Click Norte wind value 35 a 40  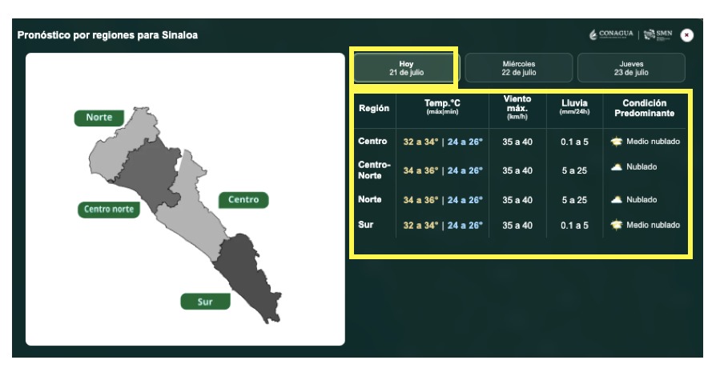517,200
